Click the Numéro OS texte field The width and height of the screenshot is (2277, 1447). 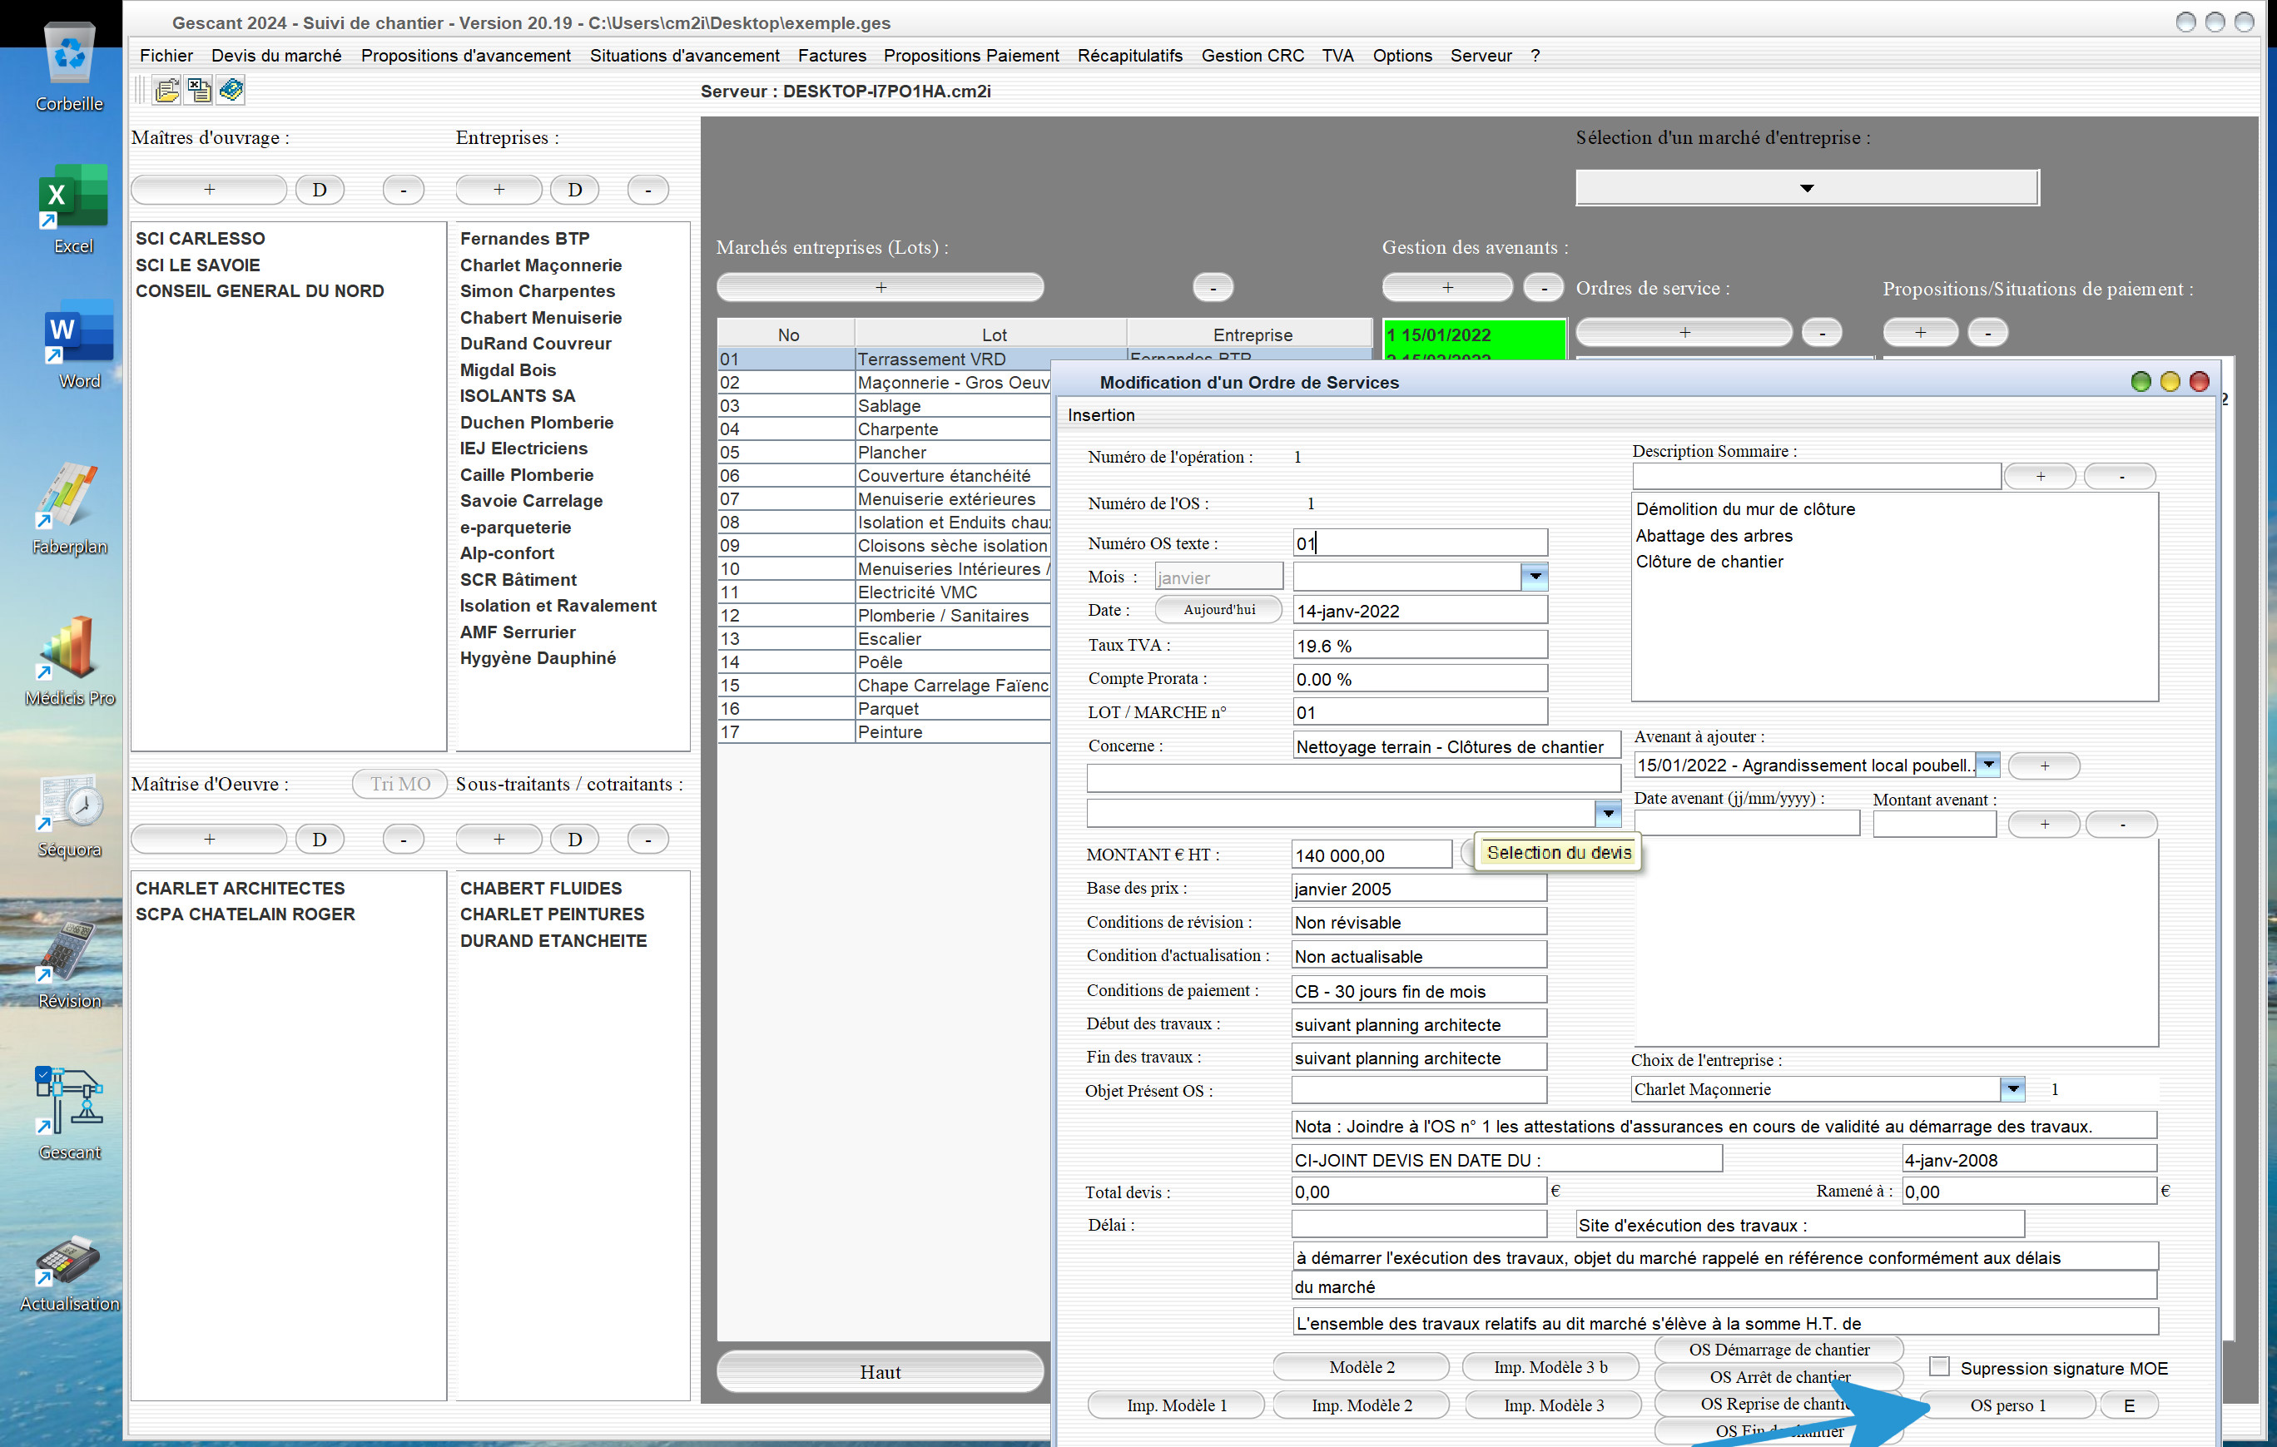pyautogui.click(x=1419, y=543)
